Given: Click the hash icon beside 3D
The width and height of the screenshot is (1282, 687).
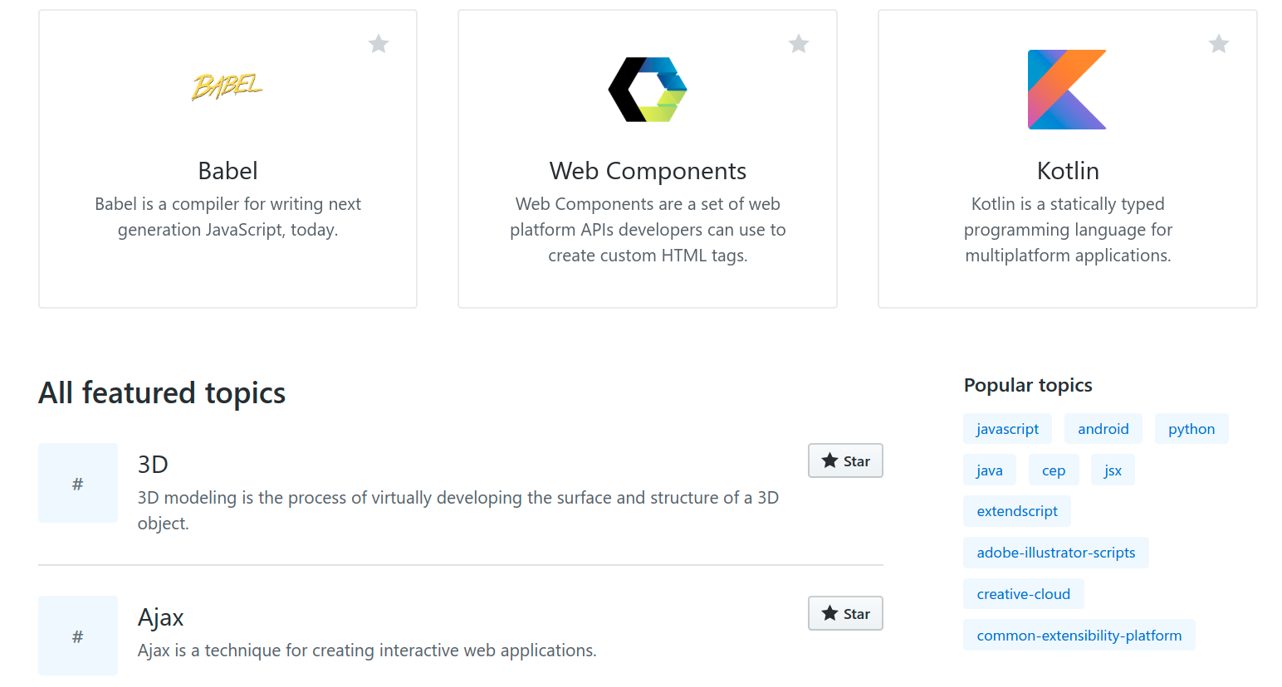Looking at the screenshot, I should tap(78, 483).
